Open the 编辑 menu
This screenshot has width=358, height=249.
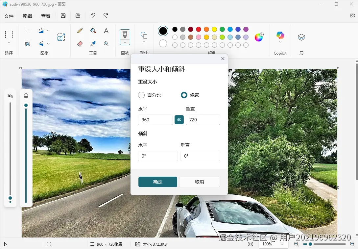coord(27,16)
